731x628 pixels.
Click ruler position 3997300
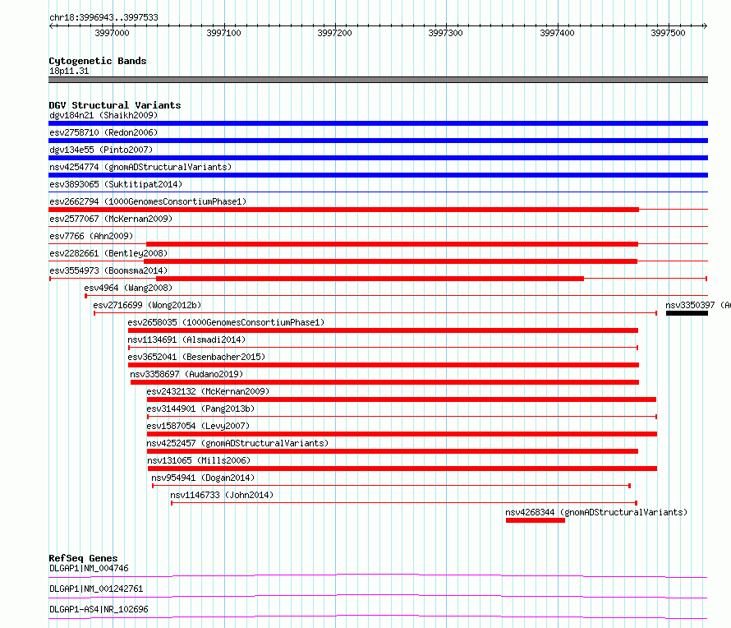coord(446,33)
